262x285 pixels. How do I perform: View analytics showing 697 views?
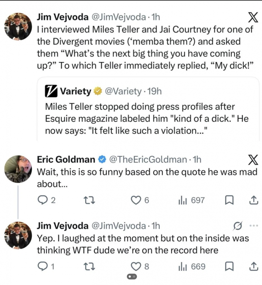point(192,200)
